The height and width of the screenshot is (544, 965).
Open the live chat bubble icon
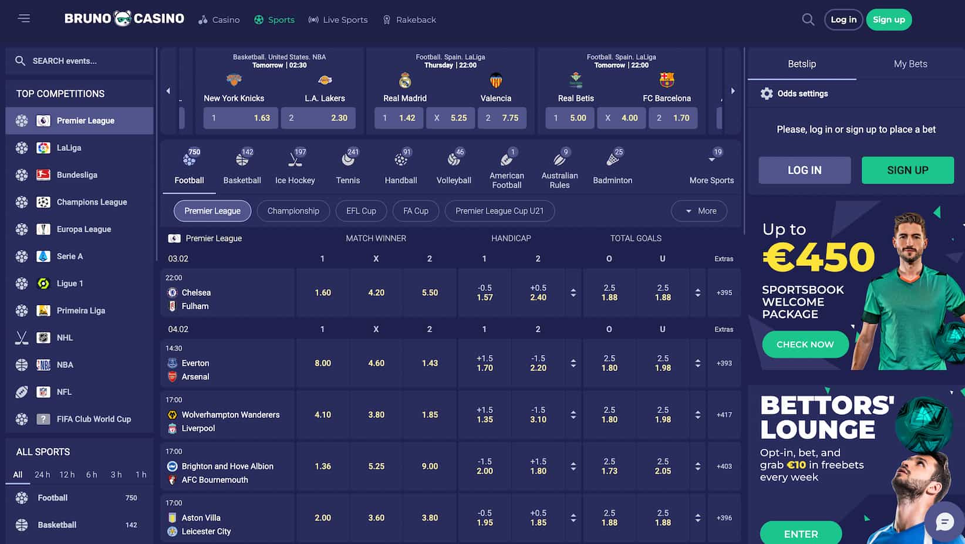click(944, 521)
